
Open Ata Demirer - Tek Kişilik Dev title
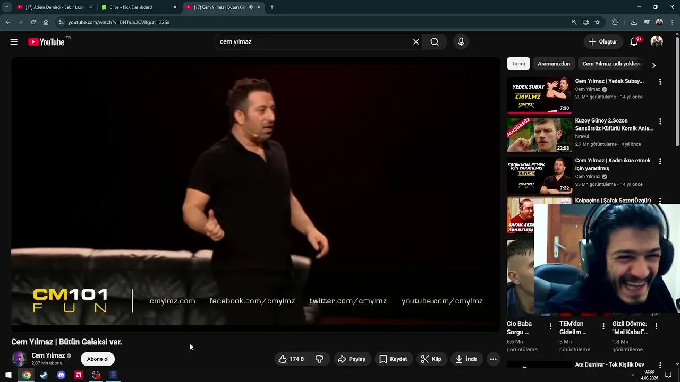[x=609, y=365]
